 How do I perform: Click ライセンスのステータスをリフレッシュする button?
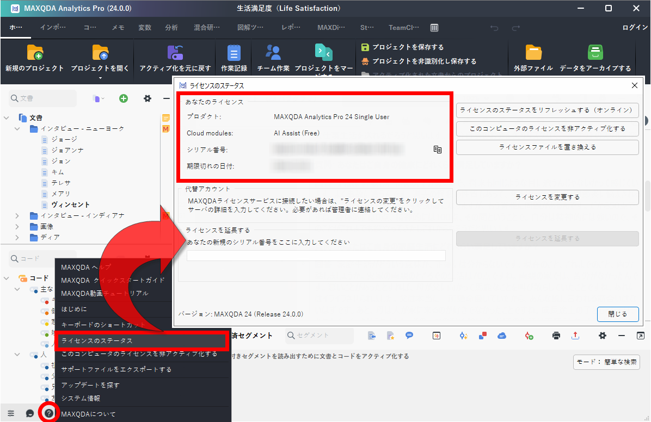click(x=547, y=110)
